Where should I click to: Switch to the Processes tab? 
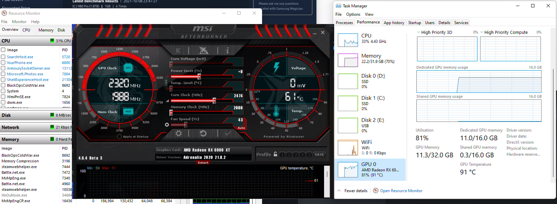[344, 23]
